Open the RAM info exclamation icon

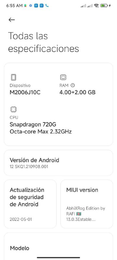72,85
